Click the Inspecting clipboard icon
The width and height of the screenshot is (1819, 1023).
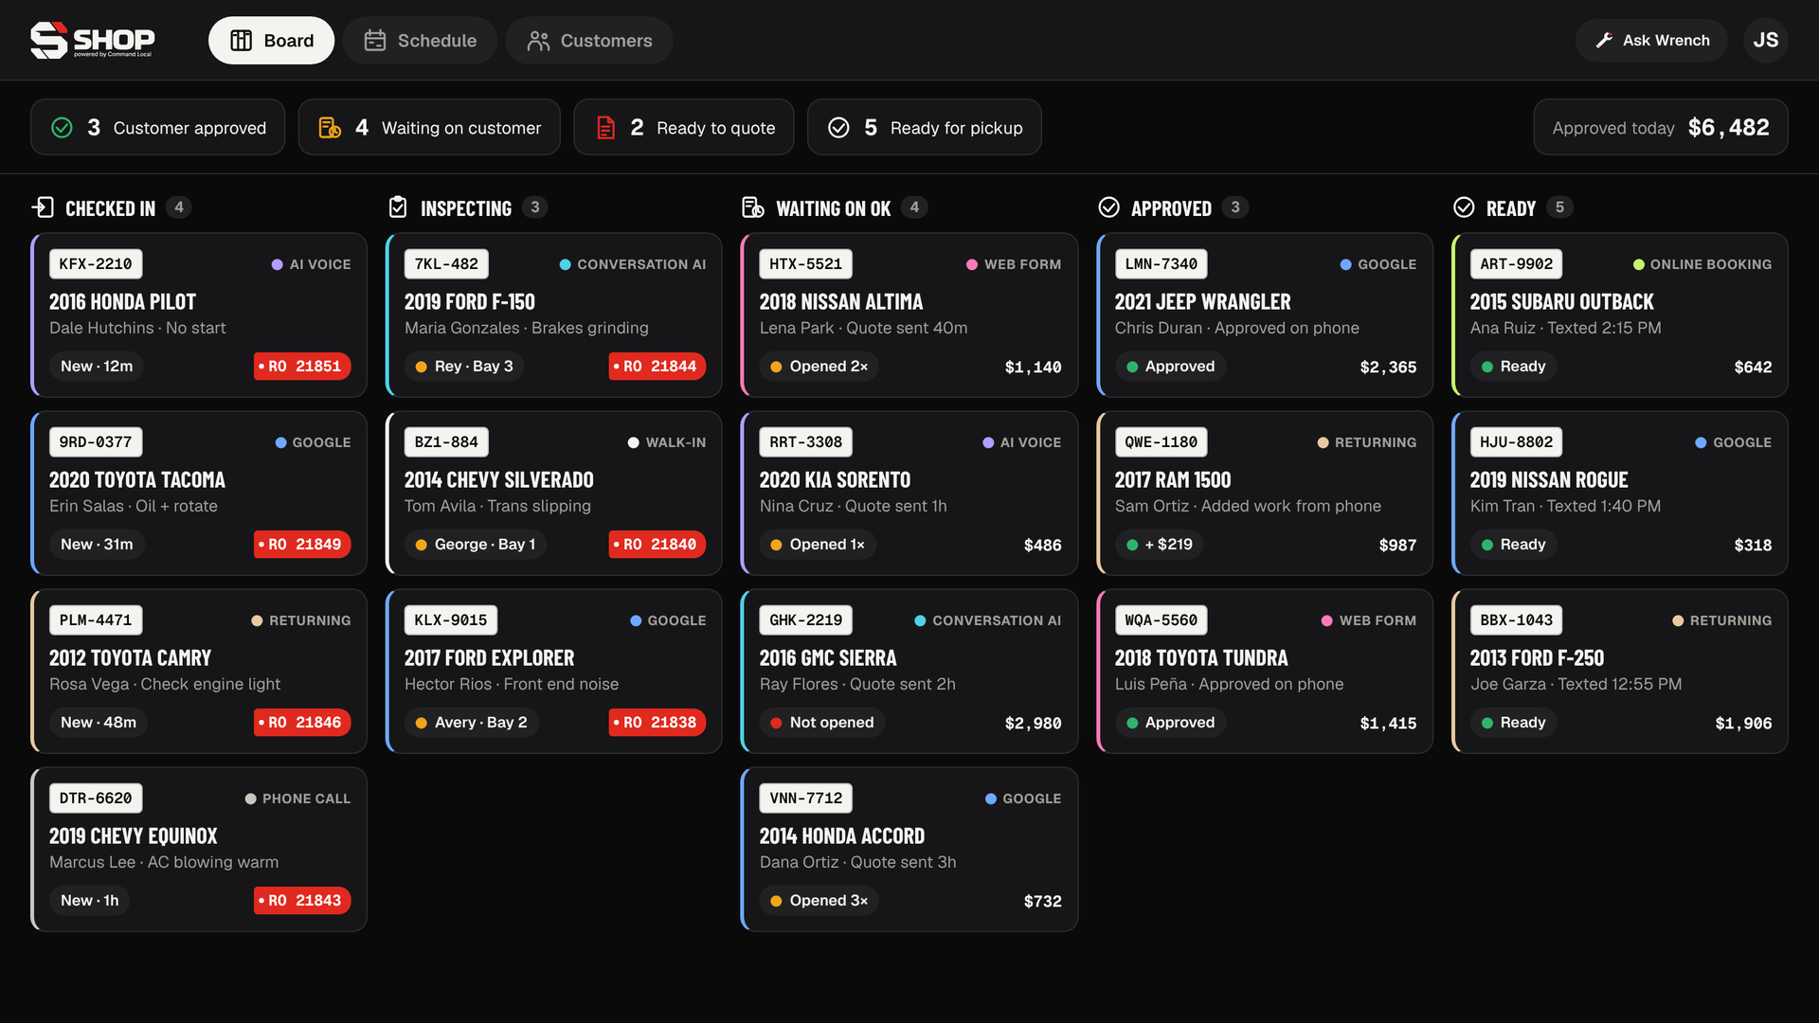(x=398, y=207)
